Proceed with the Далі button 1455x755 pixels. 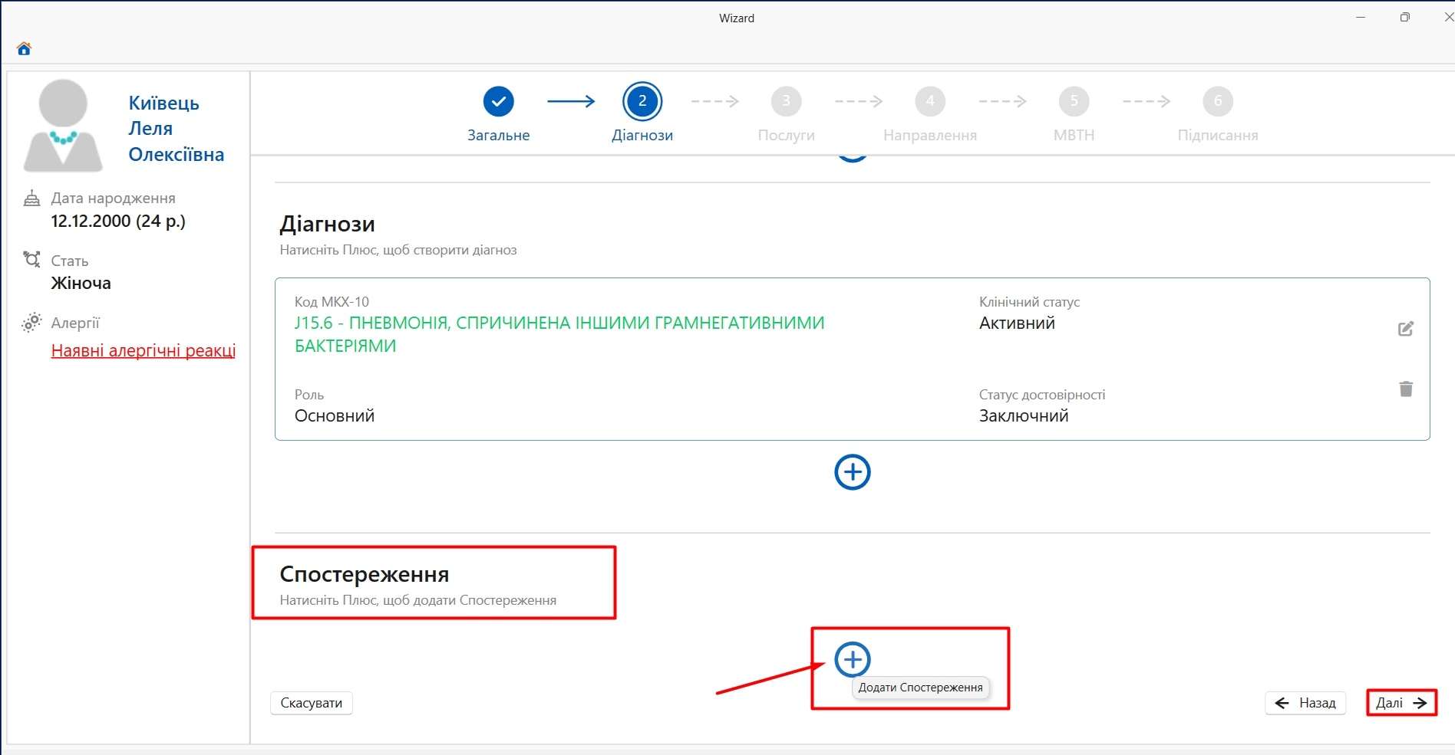click(x=1401, y=703)
